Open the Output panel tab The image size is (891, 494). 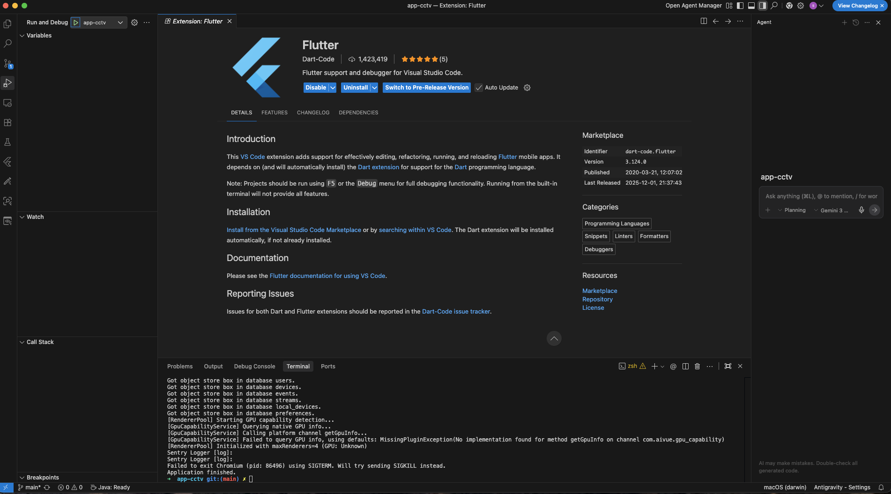coord(213,367)
